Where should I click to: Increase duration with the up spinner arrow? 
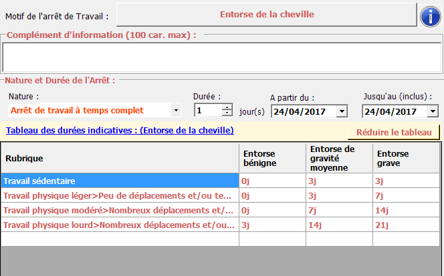click(x=227, y=107)
